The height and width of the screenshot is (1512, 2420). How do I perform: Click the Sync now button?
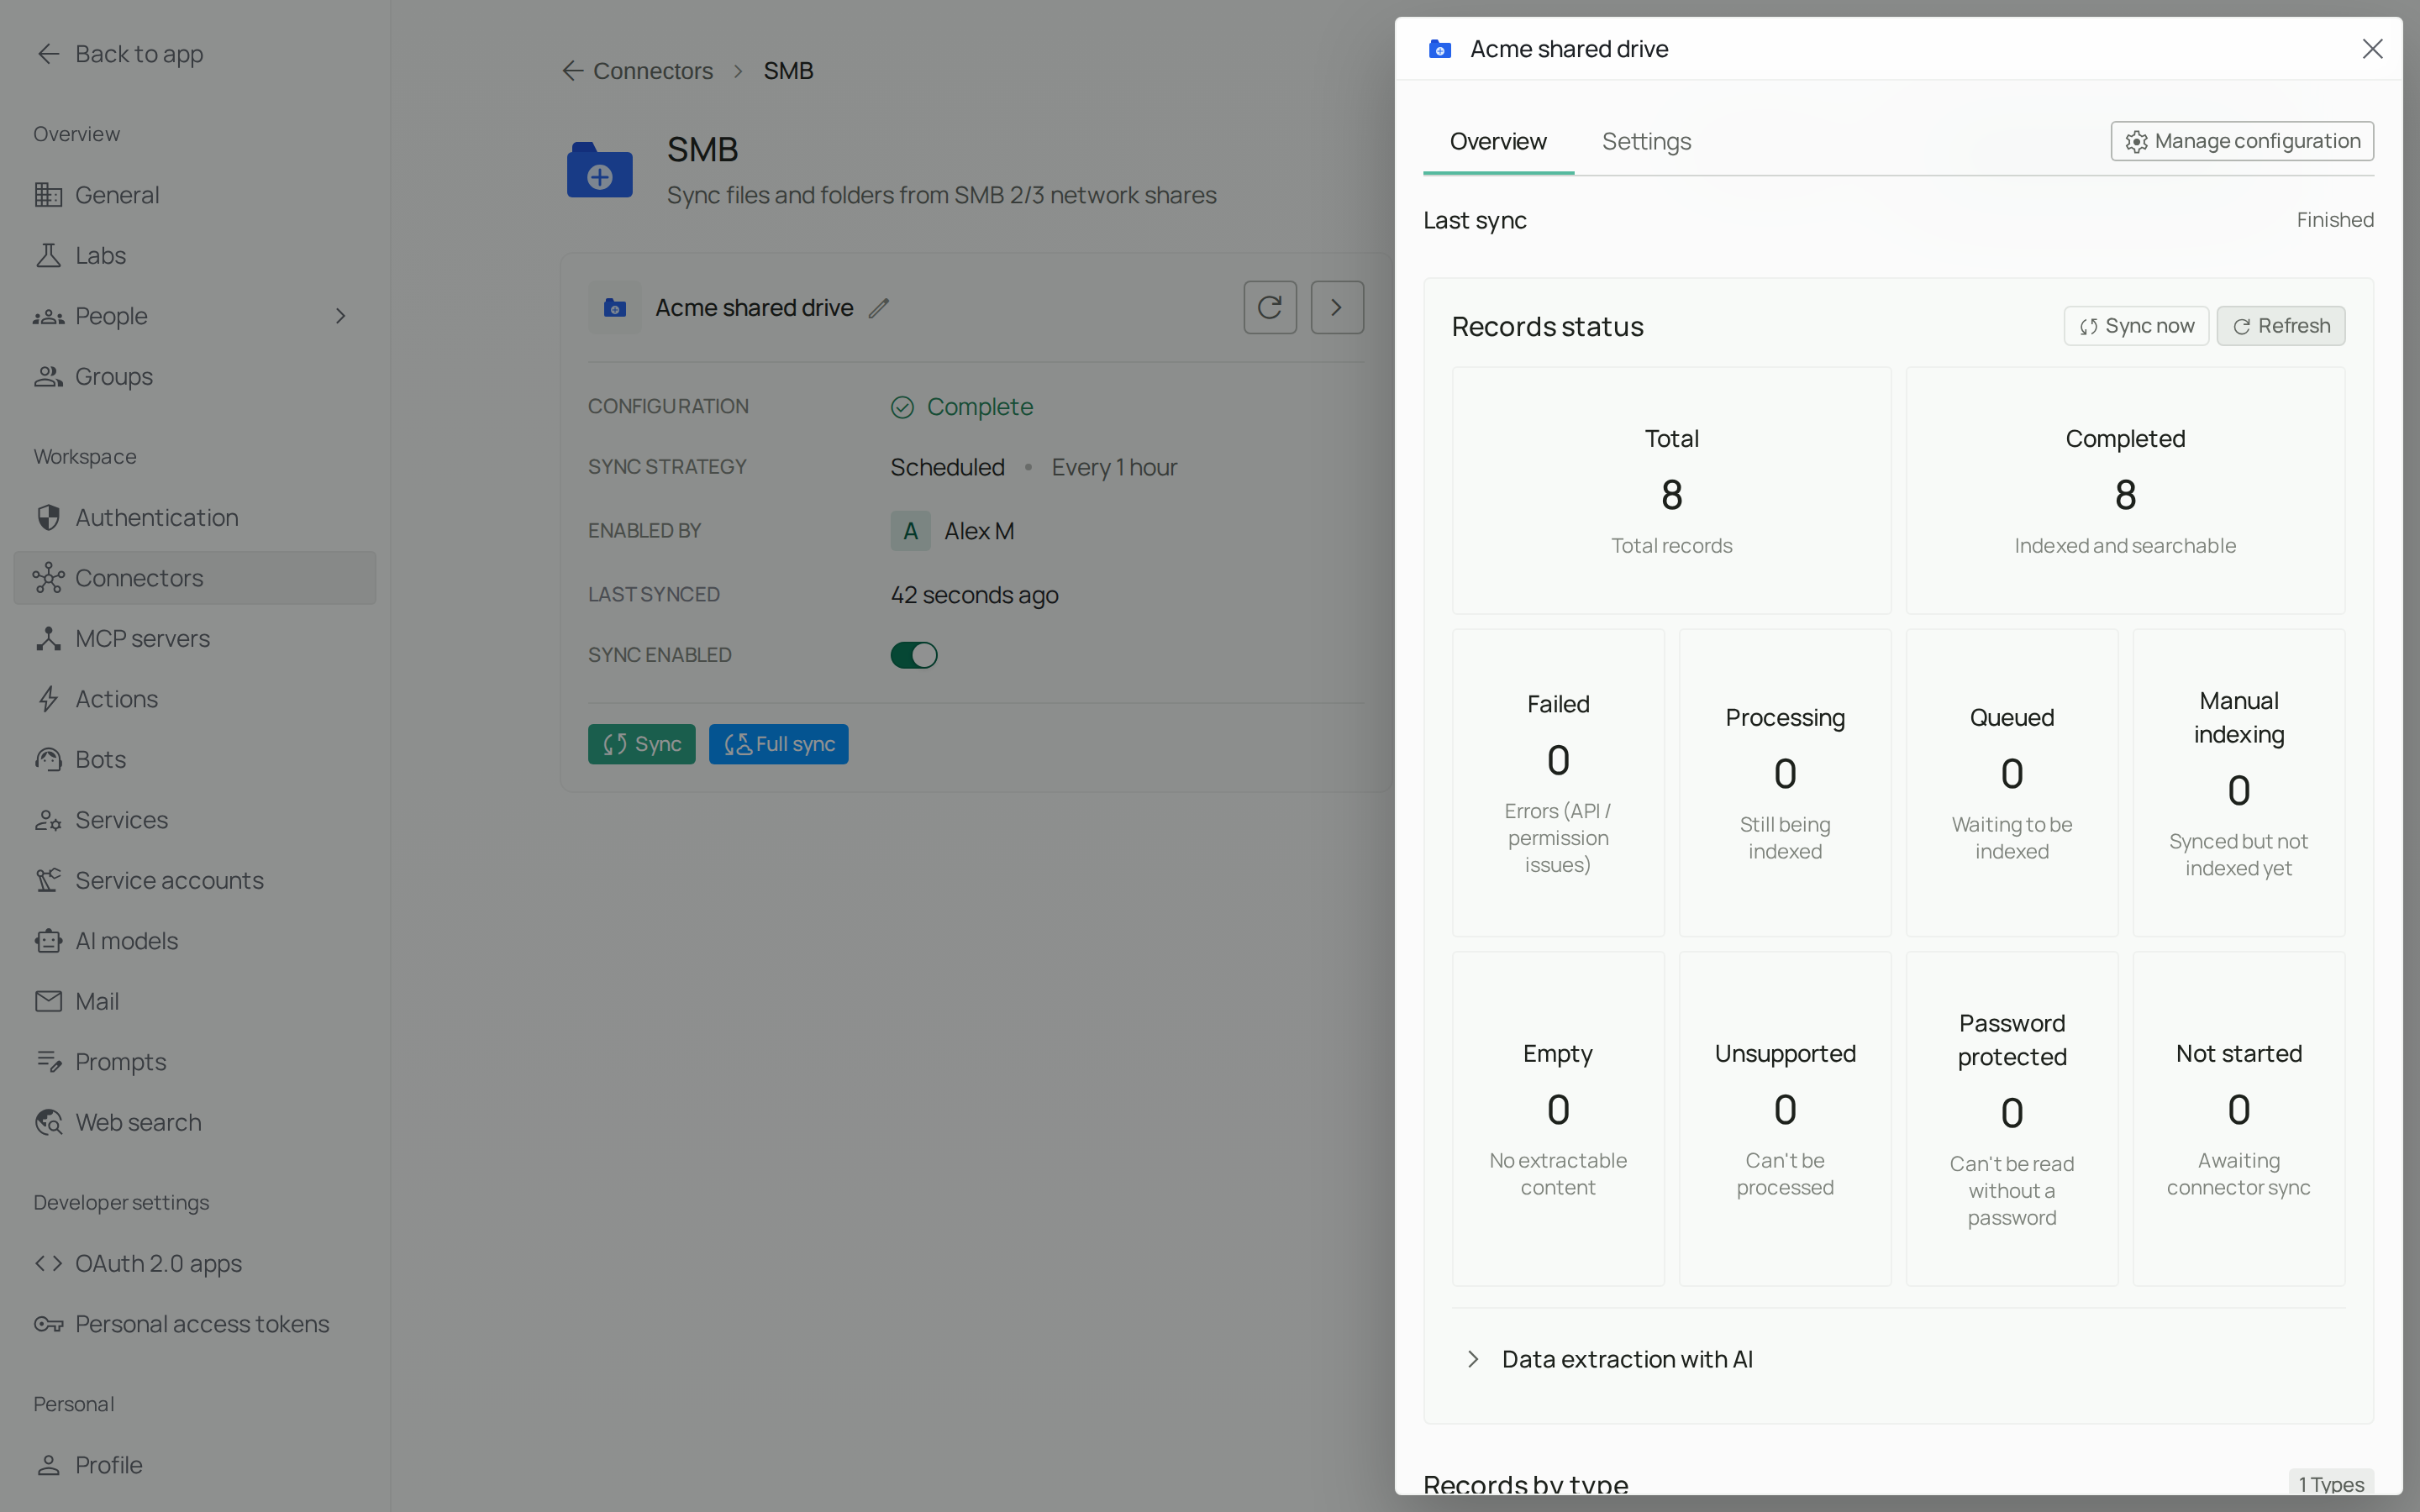[2136, 326]
